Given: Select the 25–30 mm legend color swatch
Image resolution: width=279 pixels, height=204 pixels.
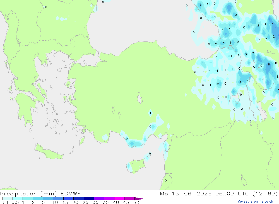Looking at the screenshot, I should pos(89,198).
